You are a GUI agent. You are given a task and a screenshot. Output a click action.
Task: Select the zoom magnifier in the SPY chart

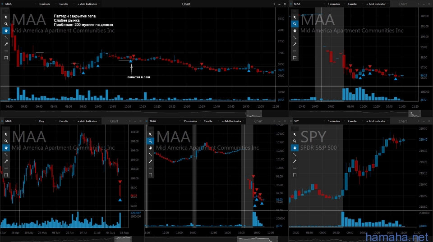[x=295, y=141]
